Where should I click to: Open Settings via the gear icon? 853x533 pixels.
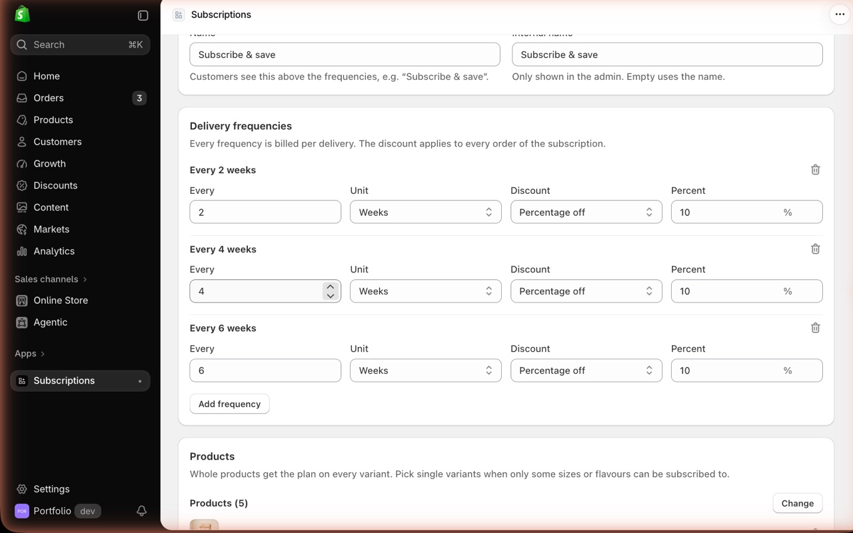tap(22, 489)
